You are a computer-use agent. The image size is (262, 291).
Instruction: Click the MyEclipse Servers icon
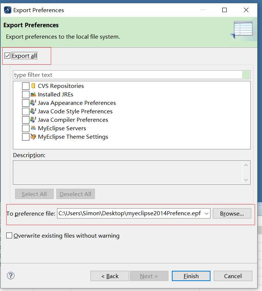33,128
